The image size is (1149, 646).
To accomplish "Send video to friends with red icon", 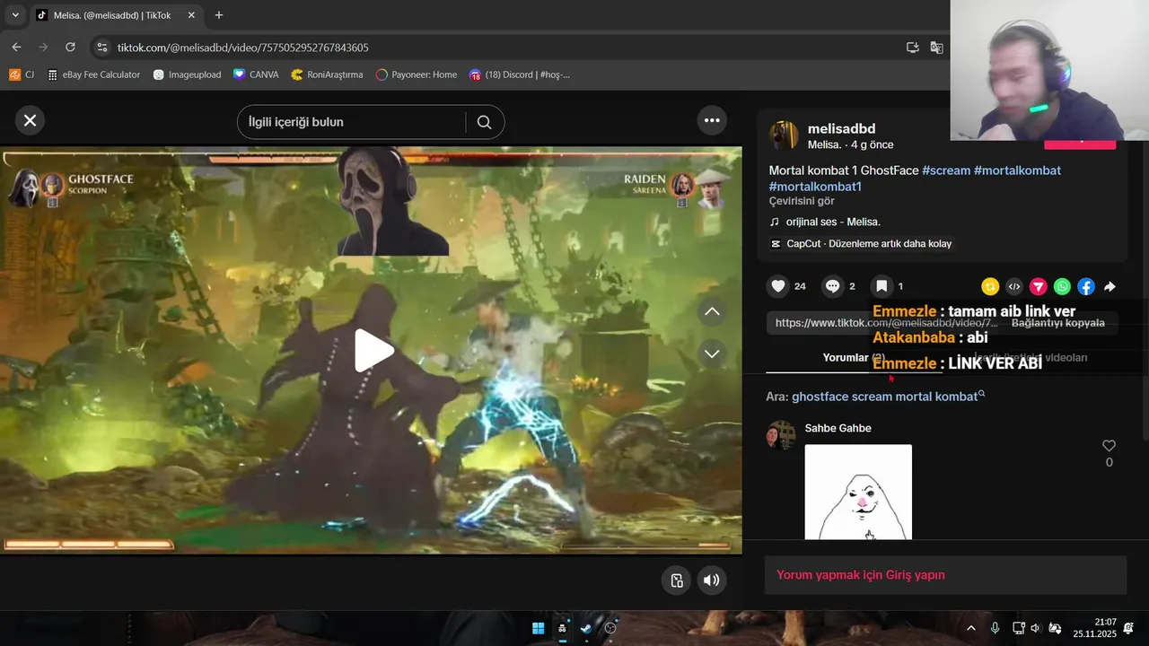I will pos(1038,287).
